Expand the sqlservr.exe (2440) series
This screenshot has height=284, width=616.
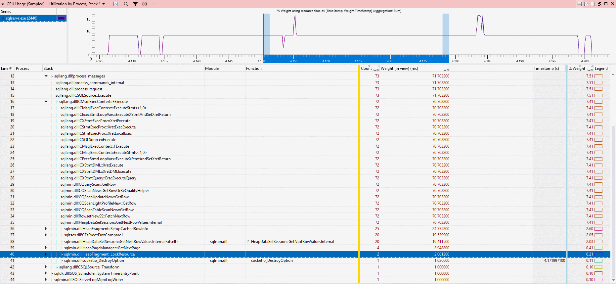point(3,18)
